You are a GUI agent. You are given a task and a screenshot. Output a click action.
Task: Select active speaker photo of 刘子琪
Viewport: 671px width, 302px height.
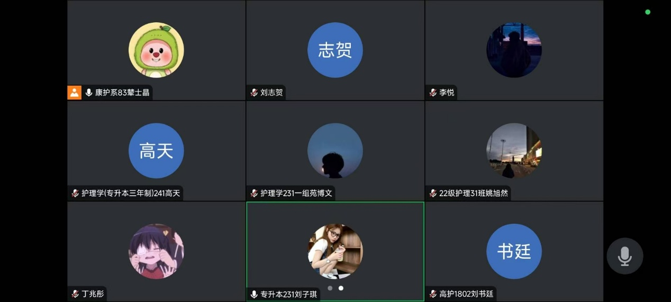(x=335, y=251)
